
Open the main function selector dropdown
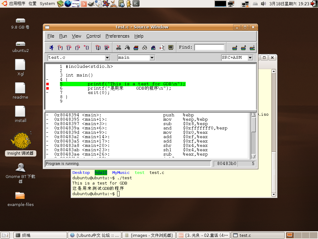(x=152, y=58)
